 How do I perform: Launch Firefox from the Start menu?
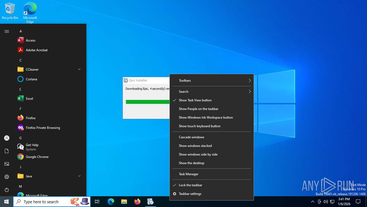pos(50,118)
